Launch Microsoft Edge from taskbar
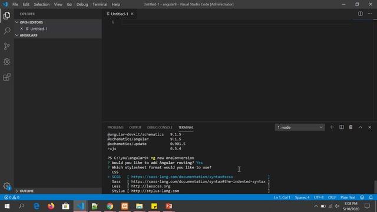 37,206
